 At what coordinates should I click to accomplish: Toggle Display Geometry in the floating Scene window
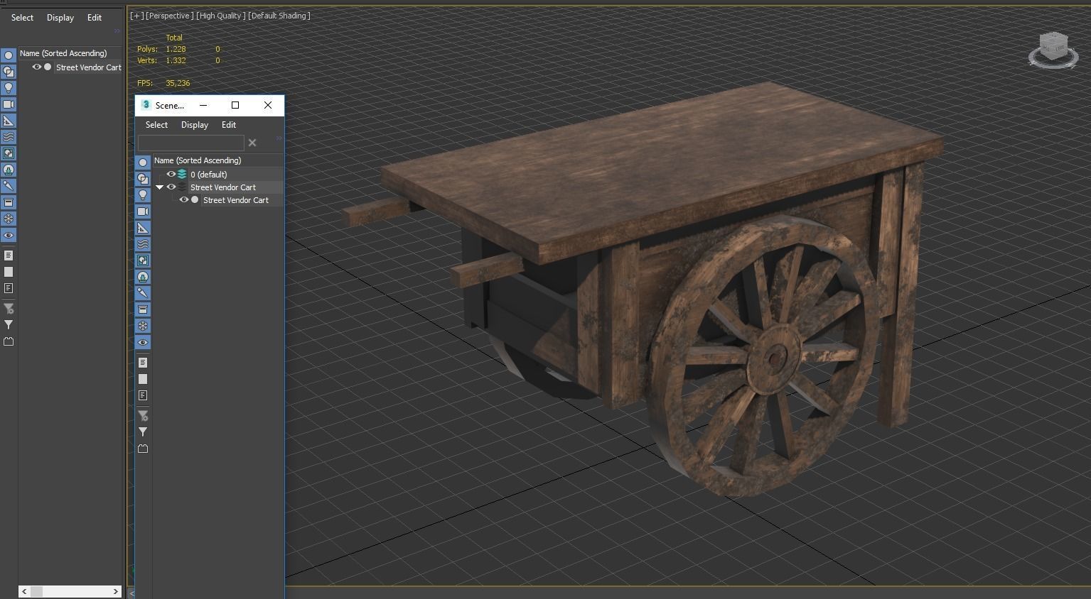143,163
